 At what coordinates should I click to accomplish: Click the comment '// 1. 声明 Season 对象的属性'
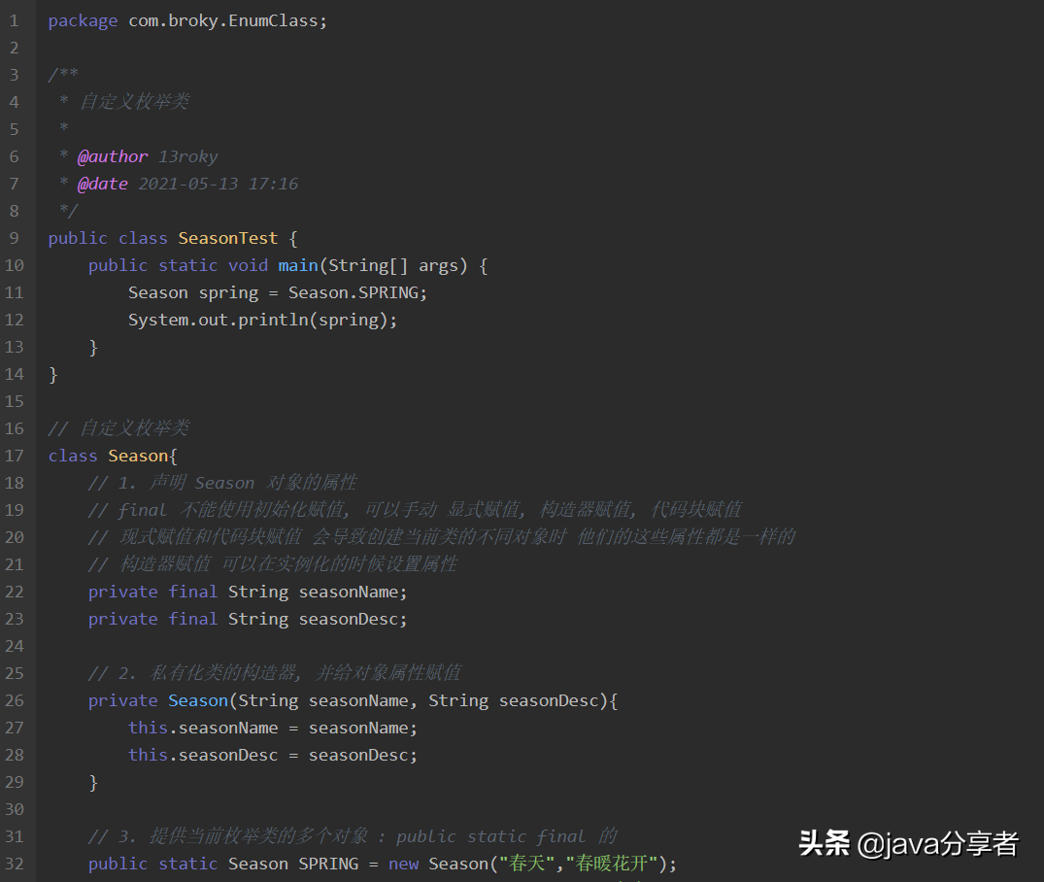pos(222,483)
